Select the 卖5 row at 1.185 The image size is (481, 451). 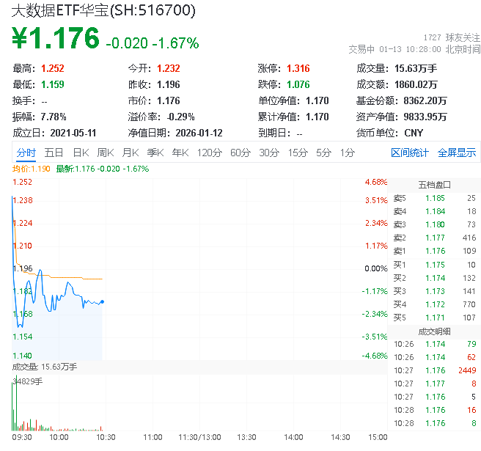(434, 198)
